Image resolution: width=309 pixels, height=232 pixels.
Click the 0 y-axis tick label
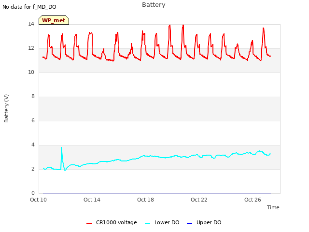(x=33, y=193)
